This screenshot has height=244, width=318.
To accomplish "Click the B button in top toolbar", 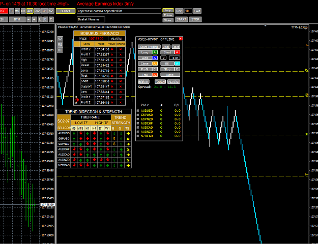I will (45, 19).
